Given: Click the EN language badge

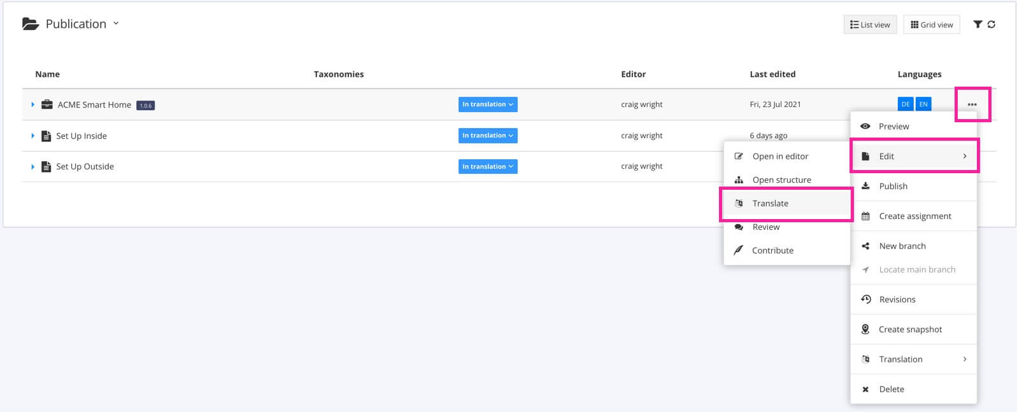Looking at the screenshot, I should click(923, 104).
